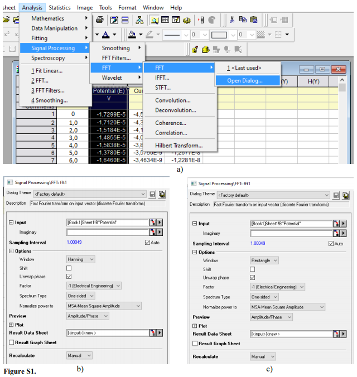
Task: Enable the Shift checkbox in the Hanning dialog
Action: coord(69,268)
